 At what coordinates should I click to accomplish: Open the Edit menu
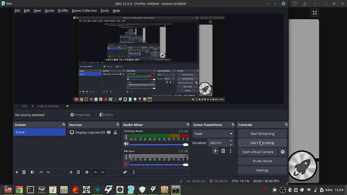(27, 10)
